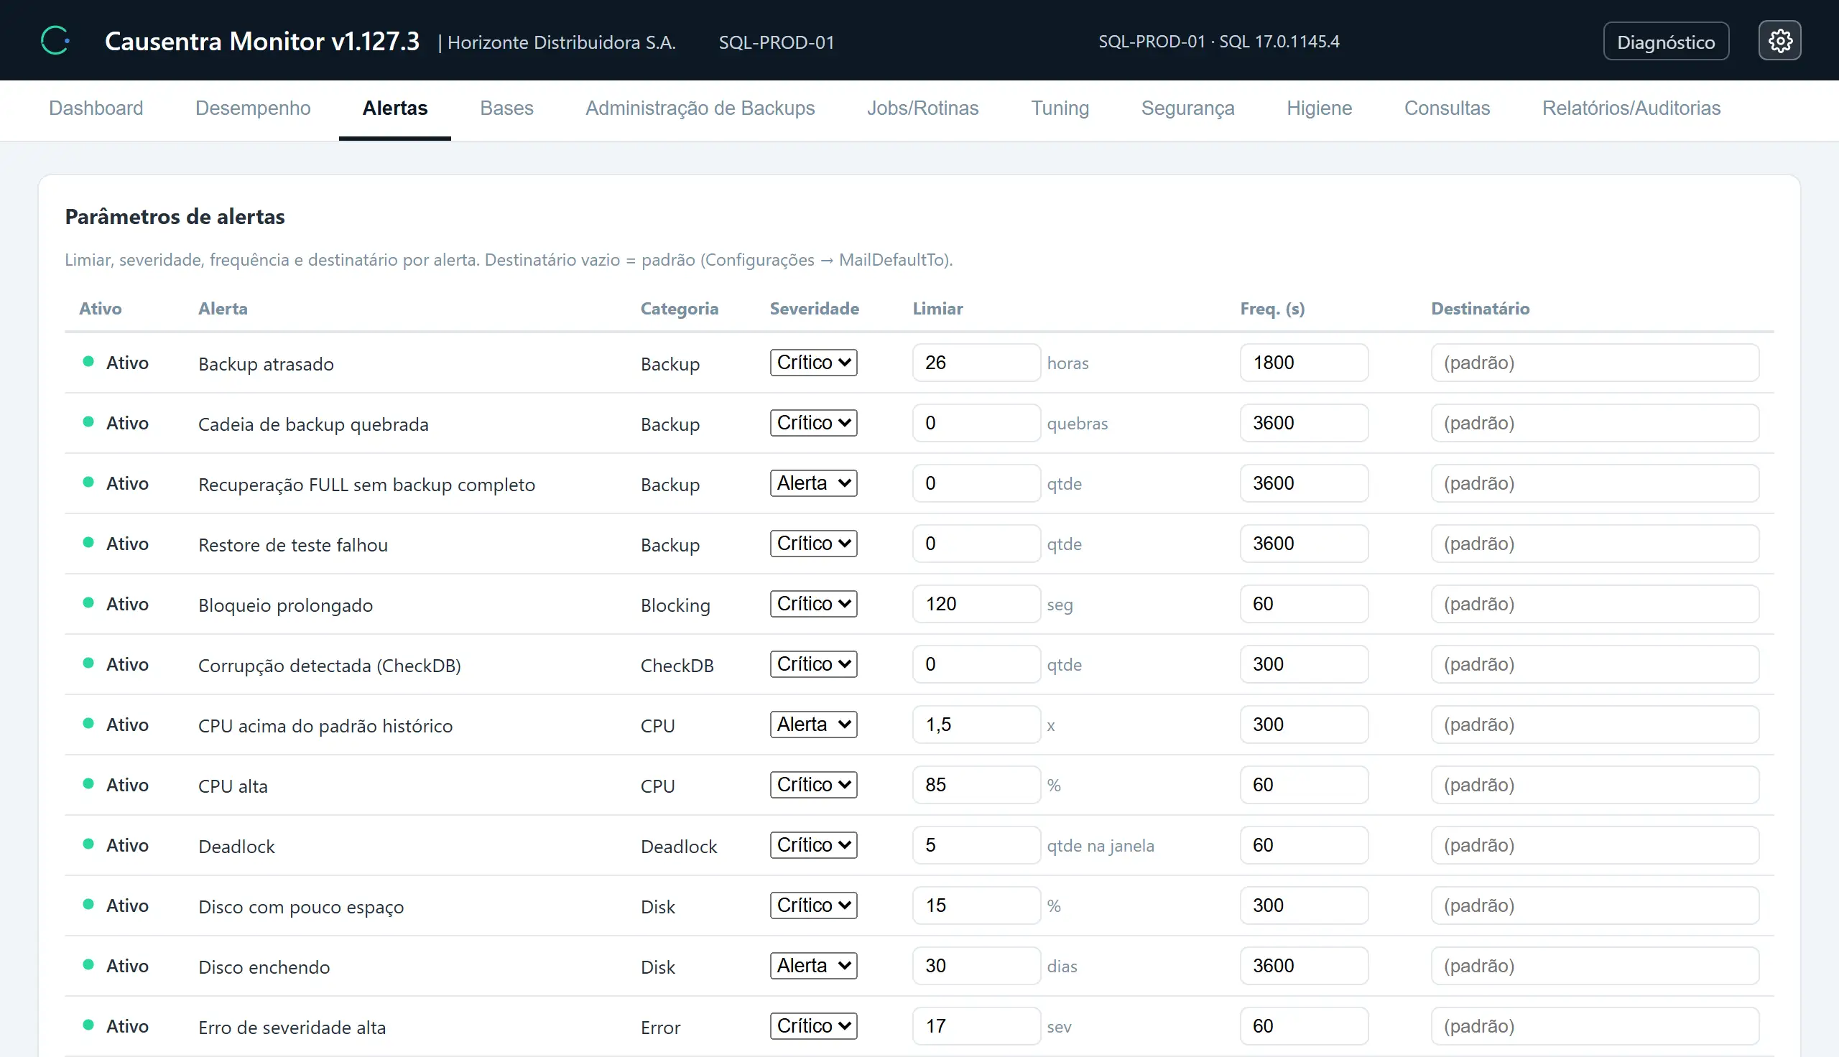Click Destinatário field for Backup atrasado
This screenshot has width=1839, height=1057.
click(1594, 362)
